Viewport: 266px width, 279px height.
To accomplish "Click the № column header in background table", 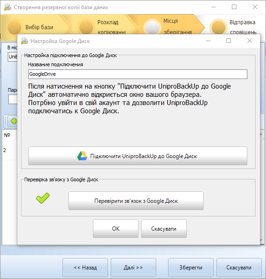I will pos(7,135).
